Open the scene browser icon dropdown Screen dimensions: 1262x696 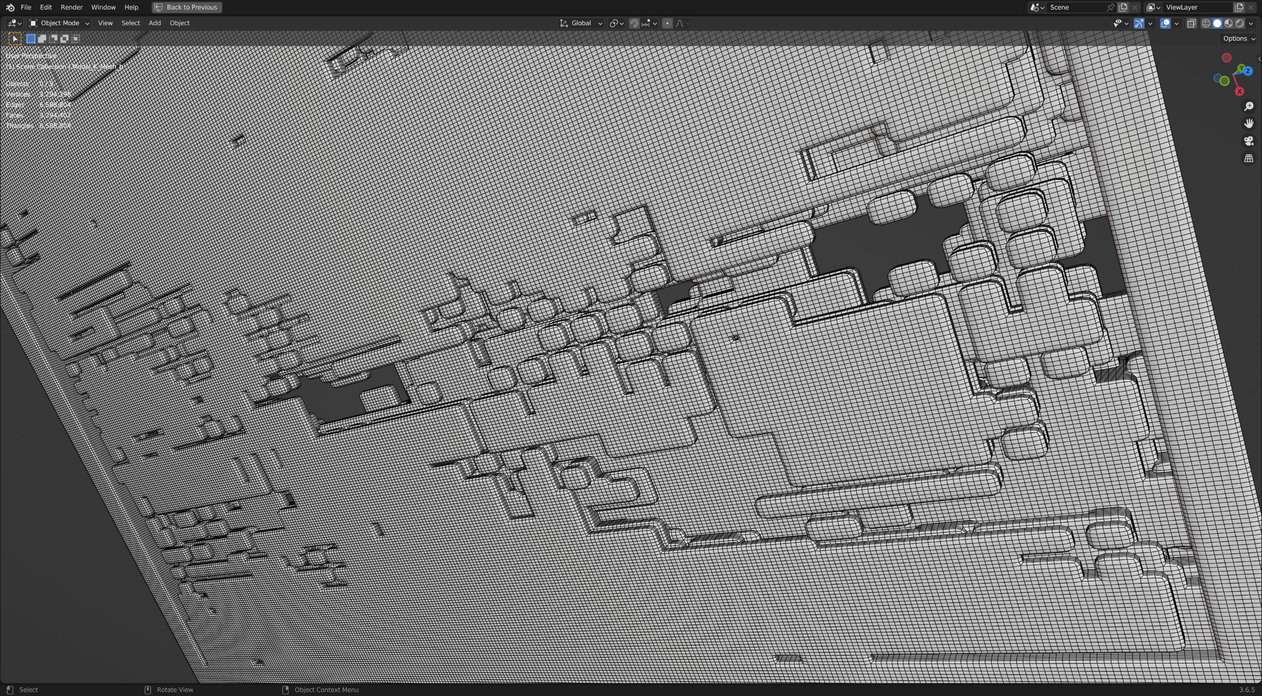pos(1037,7)
